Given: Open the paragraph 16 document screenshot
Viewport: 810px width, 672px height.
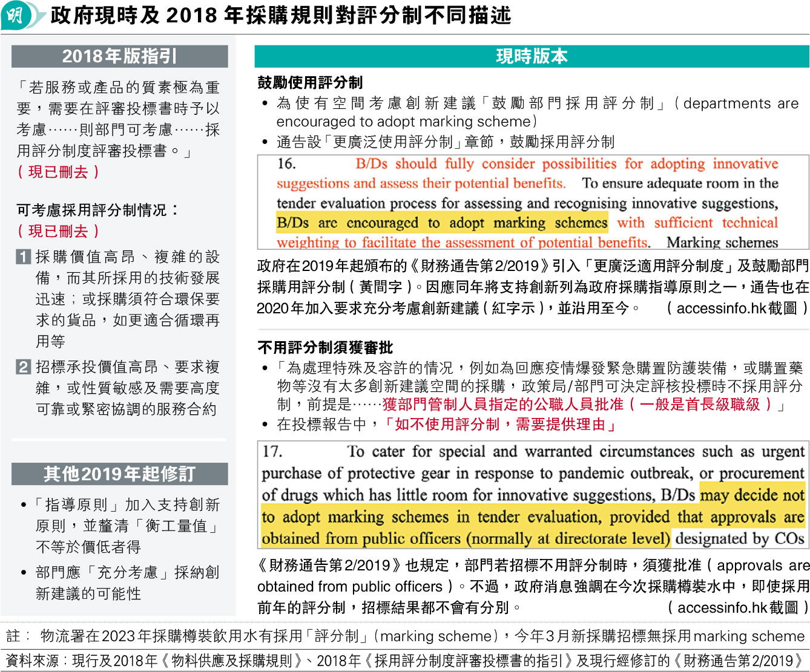Looking at the screenshot, I should click(533, 203).
